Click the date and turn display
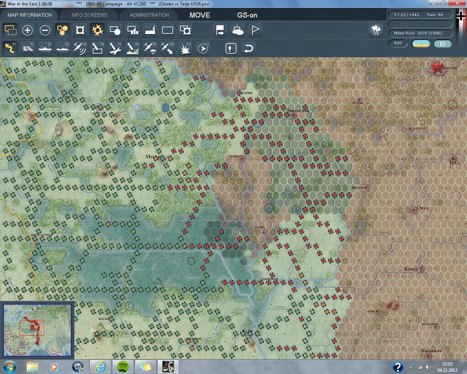 point(420,15)
